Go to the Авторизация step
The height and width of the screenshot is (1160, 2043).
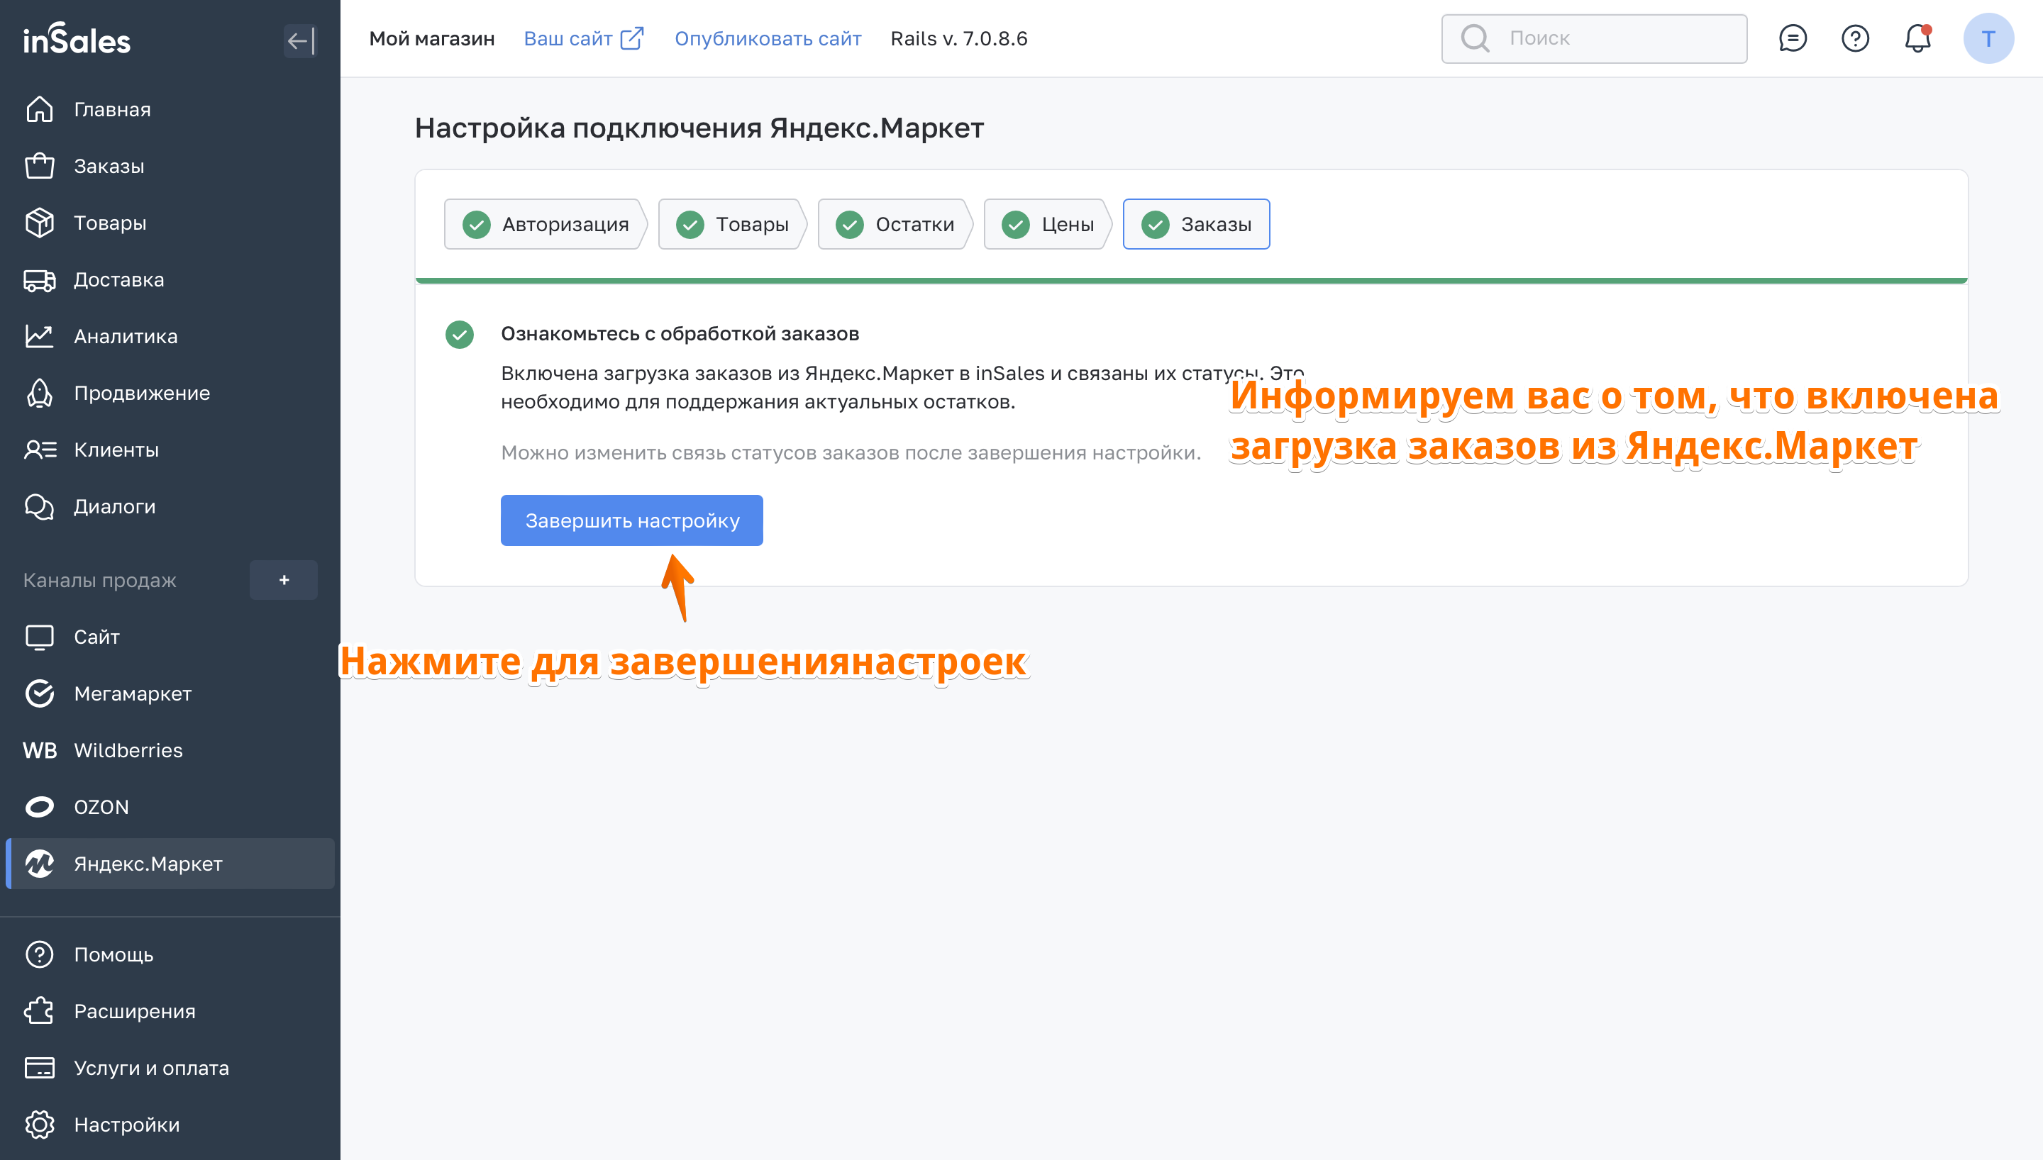coord(546,225)
